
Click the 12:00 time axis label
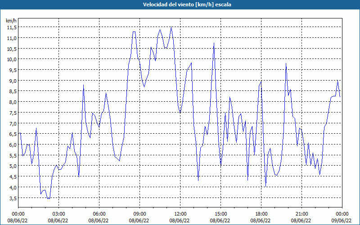[180, 214]
